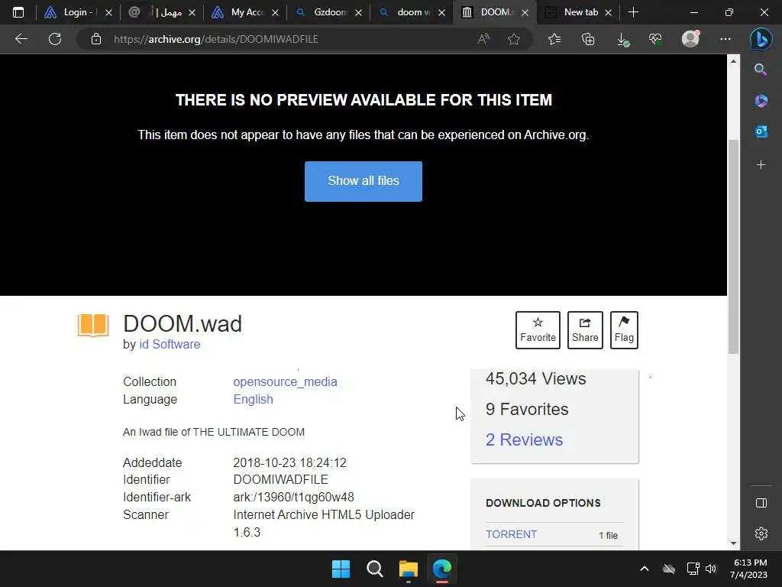Favorite the DOOM.wad item

point(538,330)
